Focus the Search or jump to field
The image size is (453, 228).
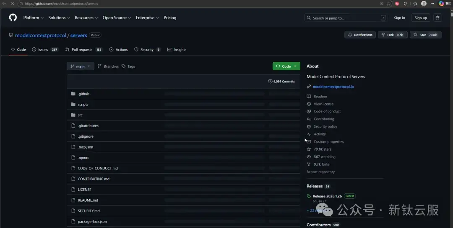pyautogui.click(x=346, y=18)
